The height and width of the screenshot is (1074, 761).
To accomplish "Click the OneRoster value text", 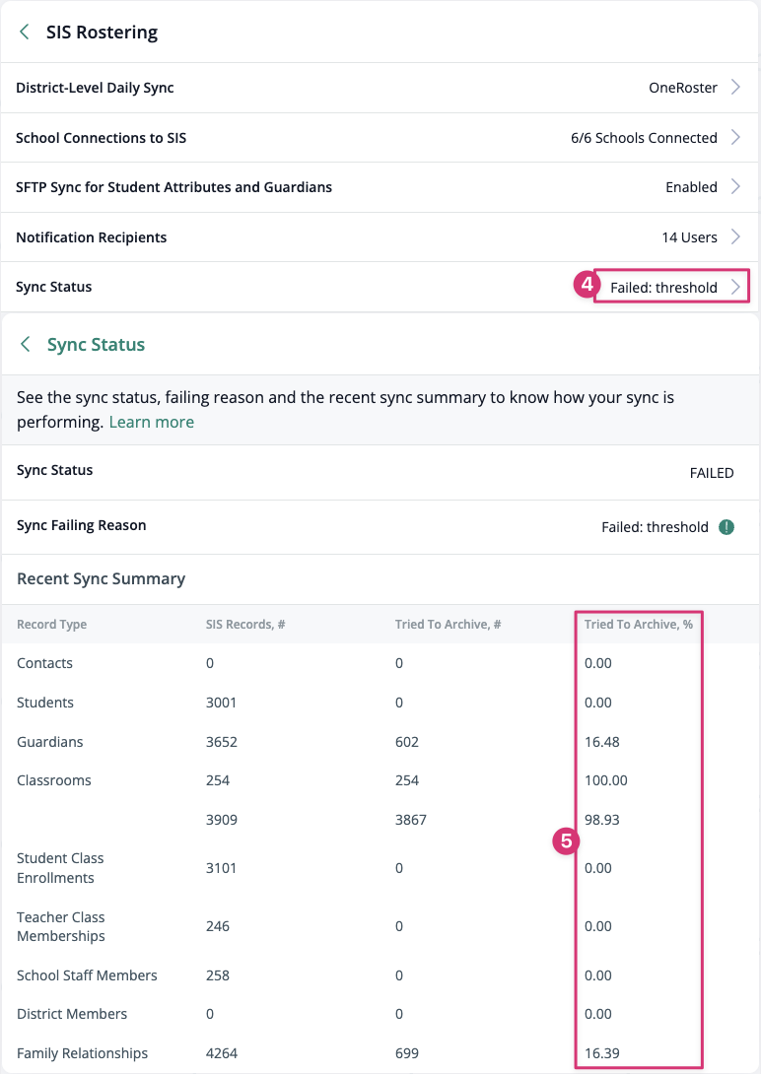I will (x=683, y=88).
